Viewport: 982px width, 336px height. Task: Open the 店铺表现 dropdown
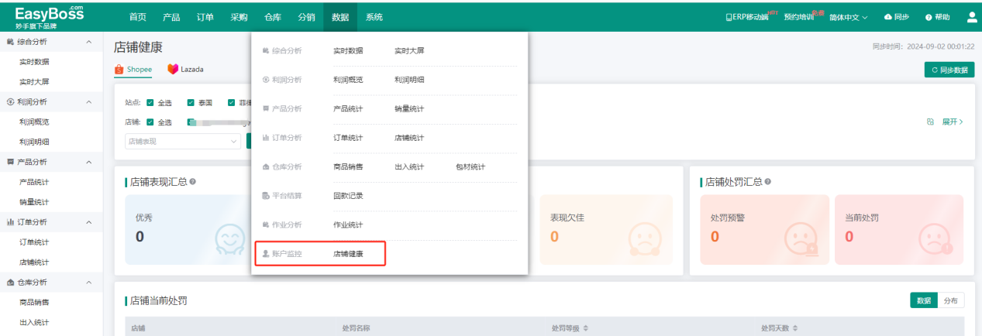(x=182, y=141)
